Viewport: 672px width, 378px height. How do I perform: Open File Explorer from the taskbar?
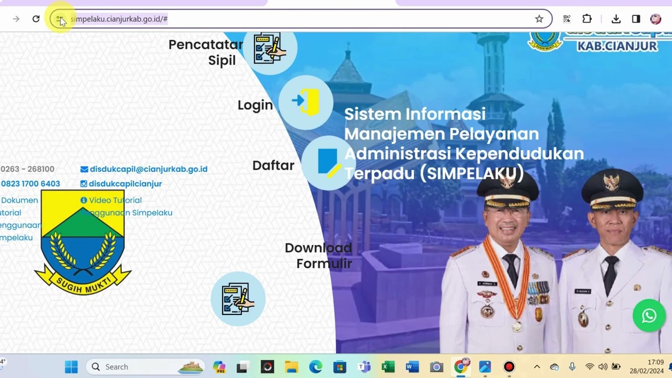(x=291, y=367)
